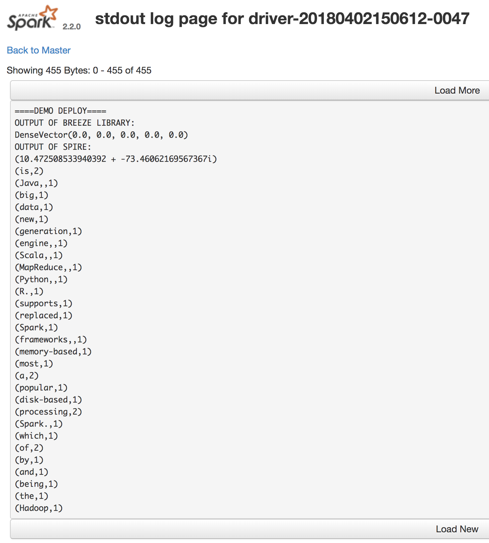
Task: Click the (memory-based,1) log entry
Action: point(53,351)
